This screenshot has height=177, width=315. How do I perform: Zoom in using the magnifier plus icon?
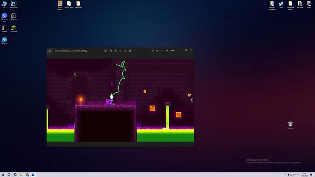coord(167,51)
